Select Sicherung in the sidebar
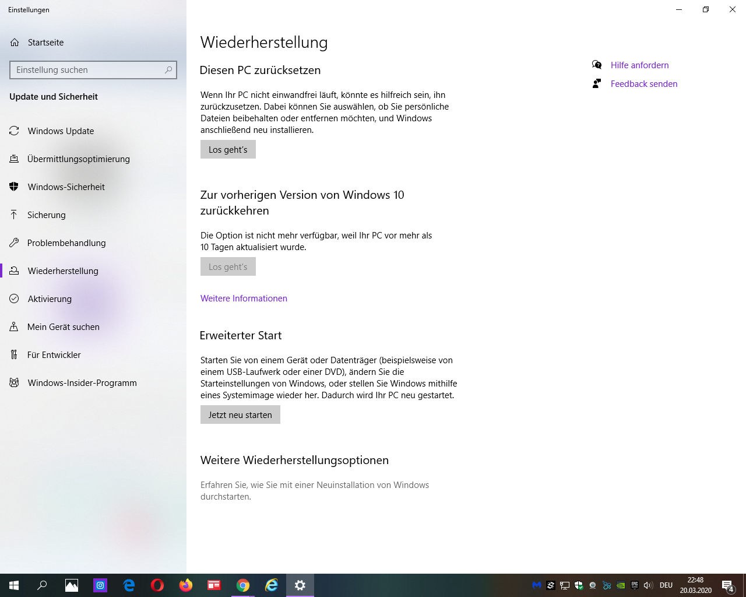 [x=93, y=215]
